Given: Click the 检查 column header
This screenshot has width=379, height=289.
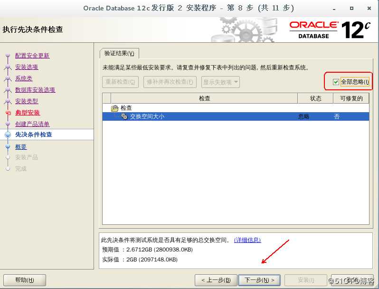Looking at the screenshot, I should [x=204, y=98].
